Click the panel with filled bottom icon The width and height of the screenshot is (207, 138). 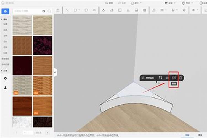click(136, 10)
